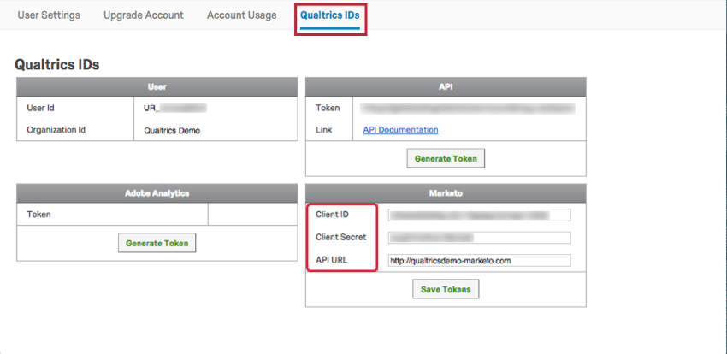Click the Marketo panel header
The width and height of the screenshot is (727, 354).
[x=446, y=194]
